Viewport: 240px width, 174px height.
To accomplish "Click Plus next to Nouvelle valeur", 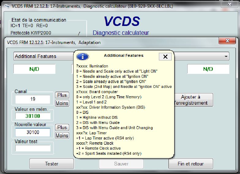I will pyautogui.click(x=62, y=127).
